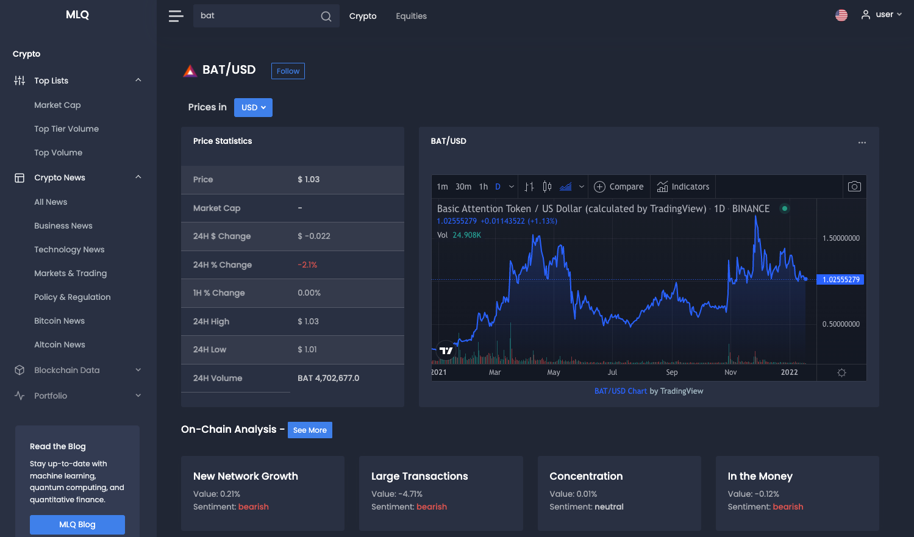
Task: Click the TradingView logo on chart
Action: click(x=446, y=350)
